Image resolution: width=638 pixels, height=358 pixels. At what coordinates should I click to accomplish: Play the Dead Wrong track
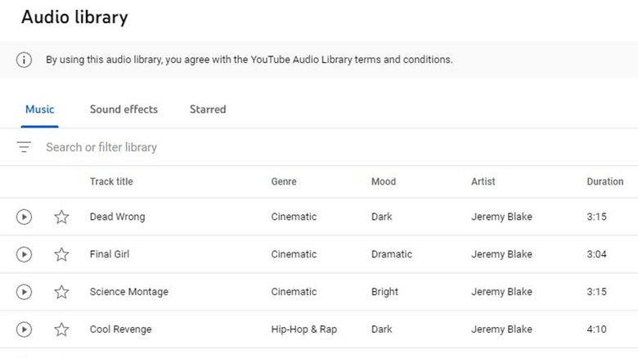tap(25, 217)
